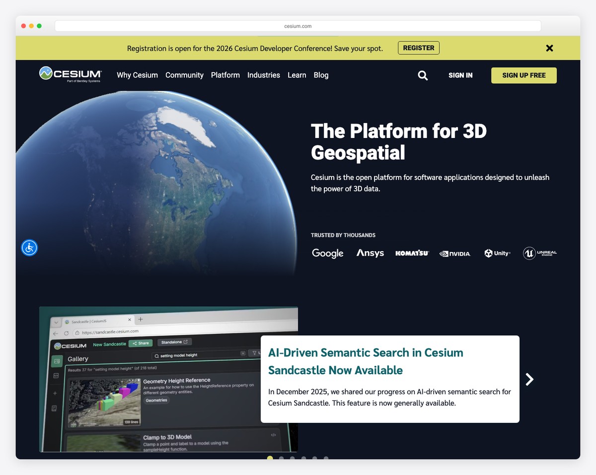Image resolution: width=596 pixels, height=475 pixels.
Task: Click the cesium.com address bar
Action: coord(298,25)
